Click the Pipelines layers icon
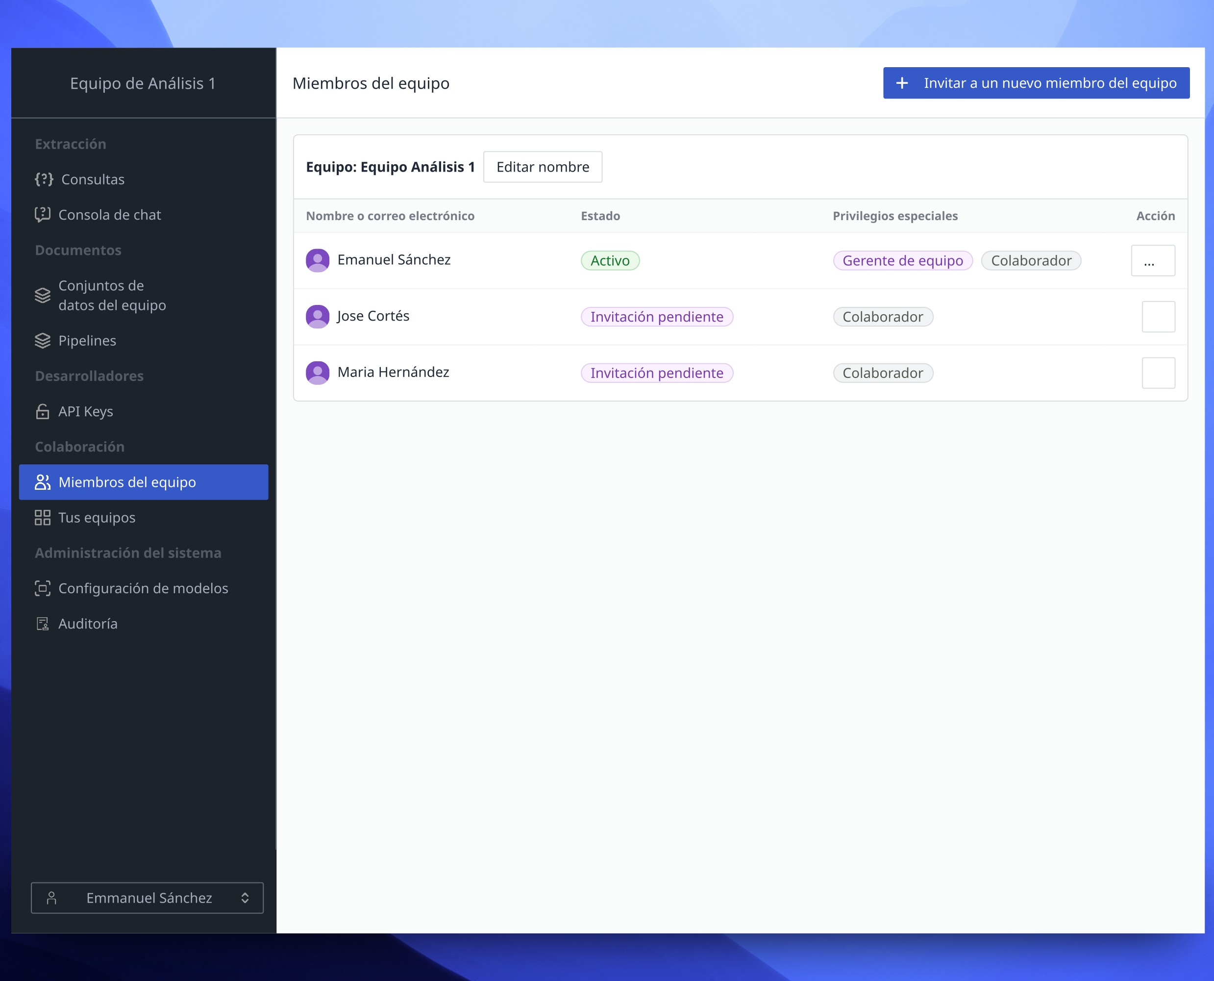The height and width of the screenshot is (981, 1214). tap(42, 341)
